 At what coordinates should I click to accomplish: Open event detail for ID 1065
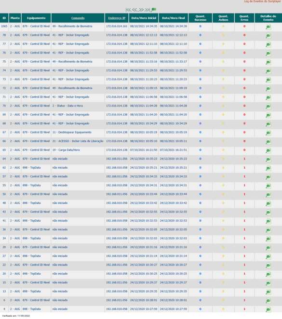(x=269, y=27)
